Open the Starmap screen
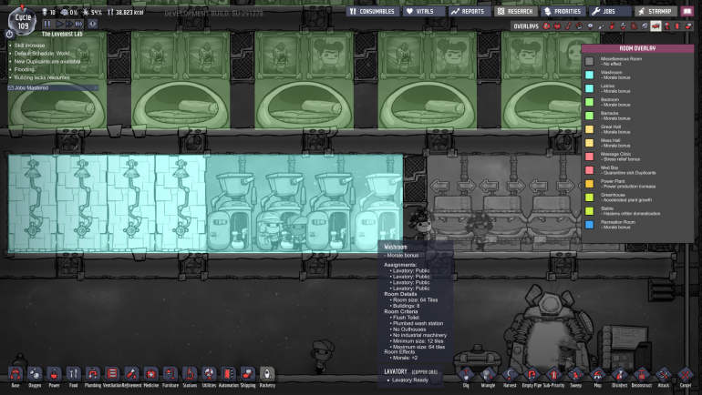 pyautogui.click(x=656, y=11)
